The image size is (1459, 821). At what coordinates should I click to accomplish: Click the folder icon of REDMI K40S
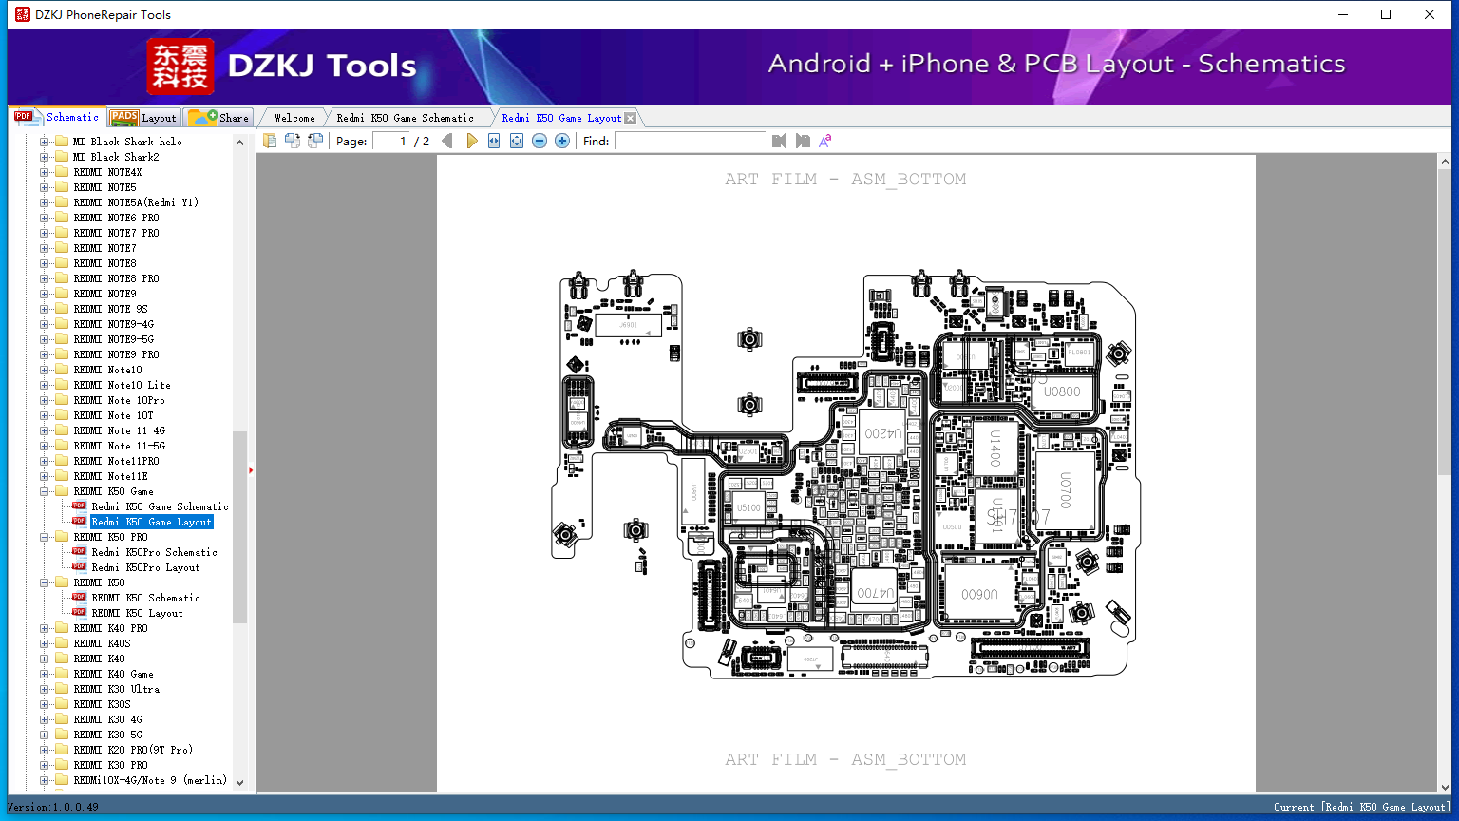62,643
